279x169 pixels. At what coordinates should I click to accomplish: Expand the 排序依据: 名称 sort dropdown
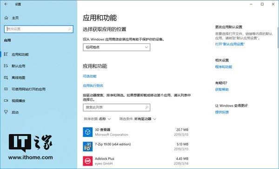coord(97,119)
